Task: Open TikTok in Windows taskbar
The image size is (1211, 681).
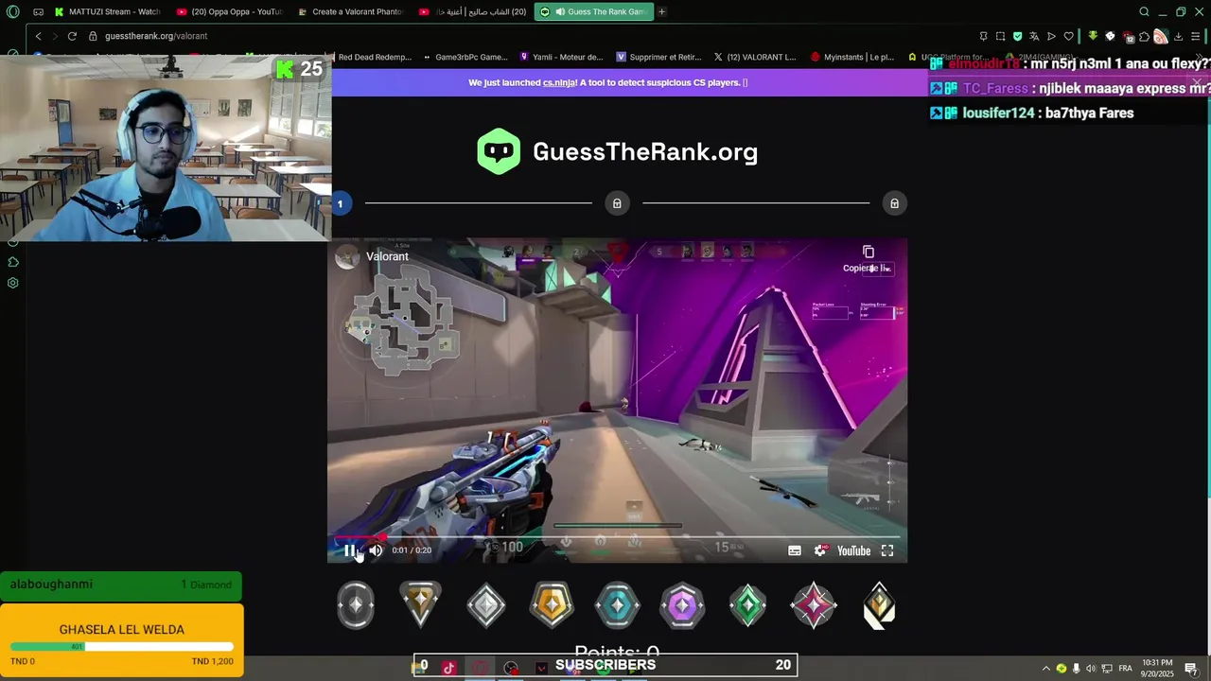Action: point(448,668)
